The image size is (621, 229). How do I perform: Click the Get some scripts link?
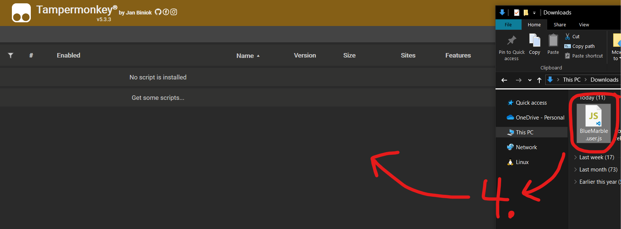tap(158, 98)
